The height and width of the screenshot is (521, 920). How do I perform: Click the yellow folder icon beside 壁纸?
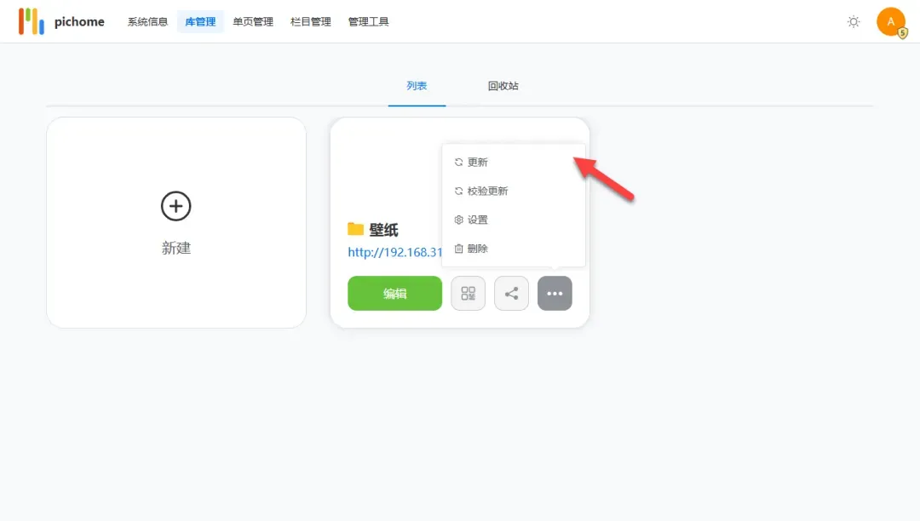355,228
